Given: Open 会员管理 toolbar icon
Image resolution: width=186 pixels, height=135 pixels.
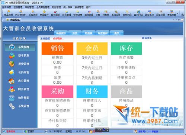Looking at the screenshot, I should (67, 13).
